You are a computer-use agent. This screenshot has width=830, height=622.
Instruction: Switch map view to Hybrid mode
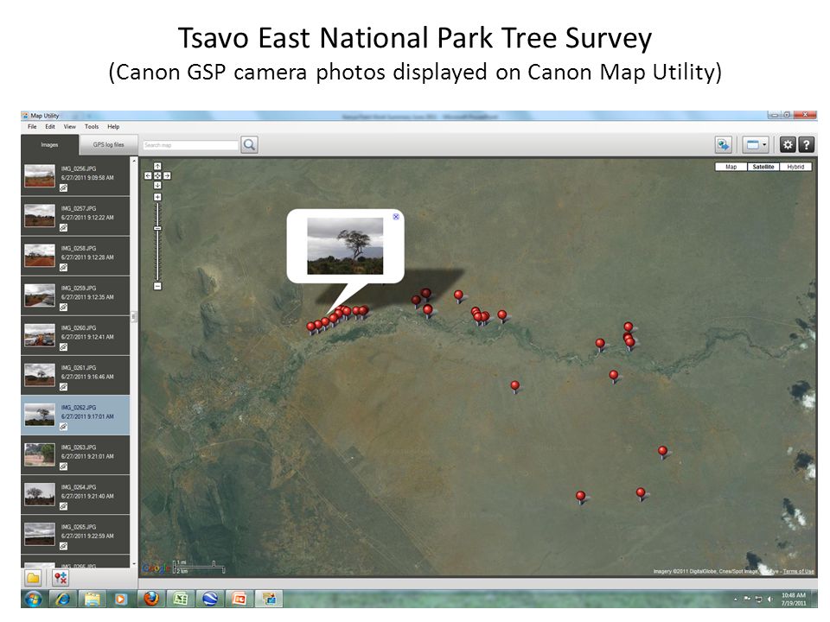(x=795, y=167)
